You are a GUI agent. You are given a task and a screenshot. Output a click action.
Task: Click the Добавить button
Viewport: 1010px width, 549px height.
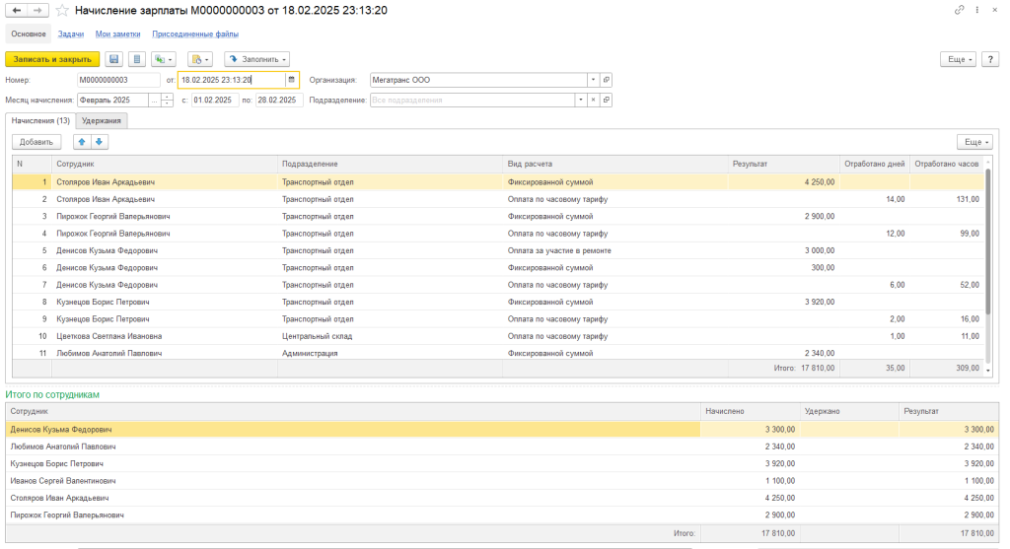coord(36,142)
